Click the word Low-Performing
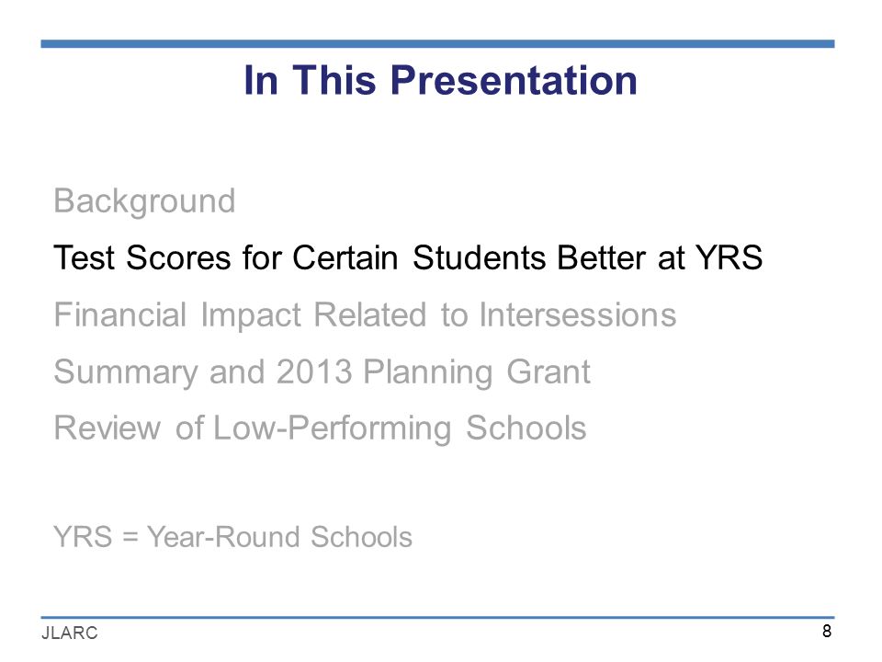 point(333,429)
